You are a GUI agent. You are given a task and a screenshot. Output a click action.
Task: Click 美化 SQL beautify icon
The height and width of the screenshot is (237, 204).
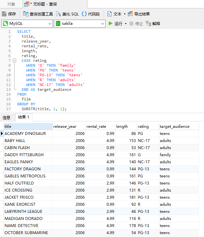58,14
